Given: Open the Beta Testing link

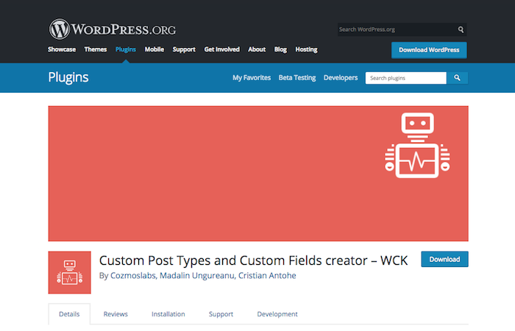Looking at the screenshot, I should [297, 78].
